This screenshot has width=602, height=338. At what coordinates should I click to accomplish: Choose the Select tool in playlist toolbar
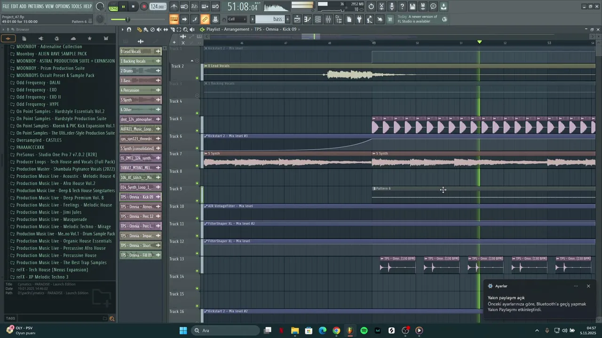[179, 30]
